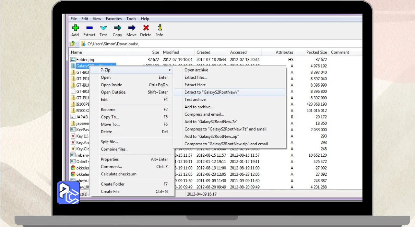Click Add to "GalaxyS2RootNew.zip" option
This screenshot has height=227, width=415.
click(211, 137)
